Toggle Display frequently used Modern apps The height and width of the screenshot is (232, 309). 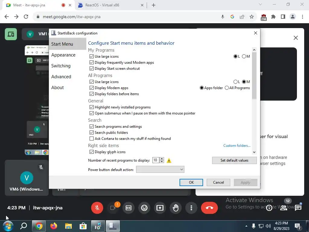pyautogui.click(x=91, y=63)
